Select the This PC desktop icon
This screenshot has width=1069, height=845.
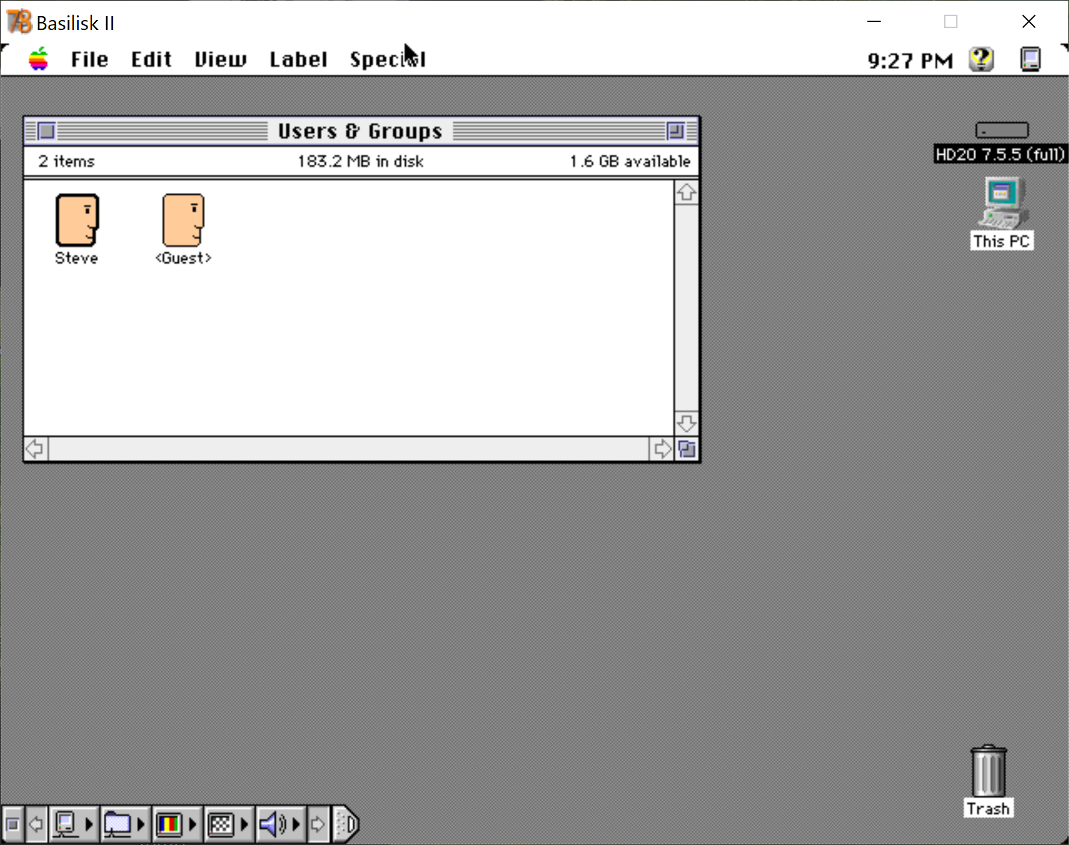click(1003, 203)
